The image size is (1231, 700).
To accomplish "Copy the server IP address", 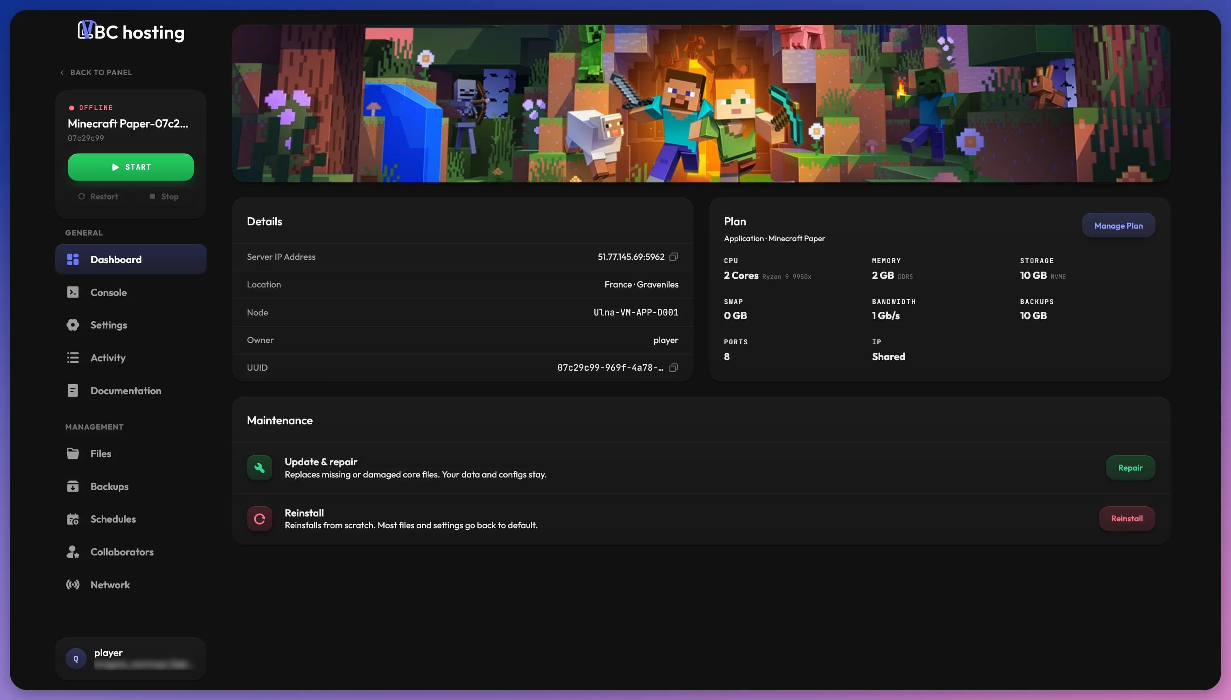I will pyautogui.click(x=673, y=257).
